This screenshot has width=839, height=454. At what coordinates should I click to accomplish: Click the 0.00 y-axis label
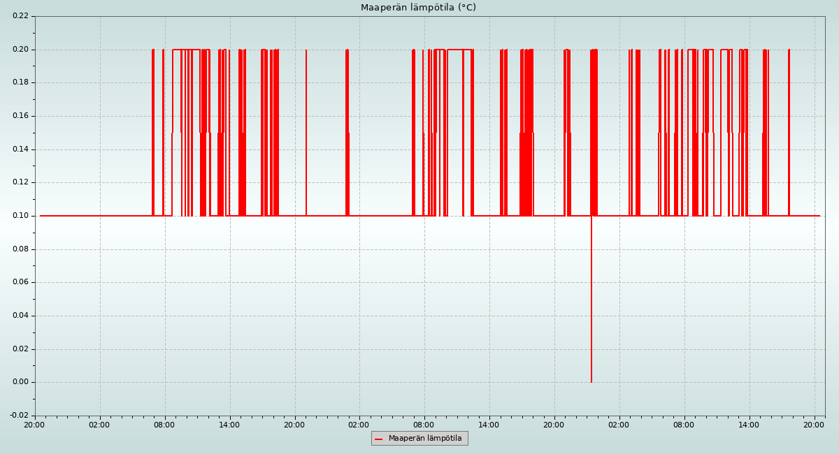[x=20, y=382]
